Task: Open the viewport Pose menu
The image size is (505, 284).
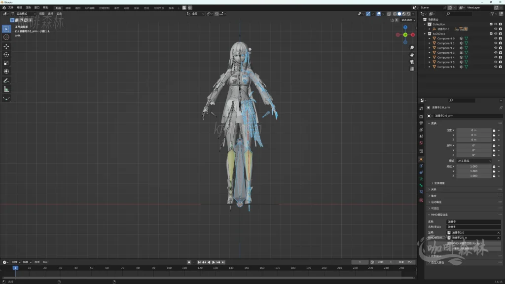Action: tap(59, 14)
